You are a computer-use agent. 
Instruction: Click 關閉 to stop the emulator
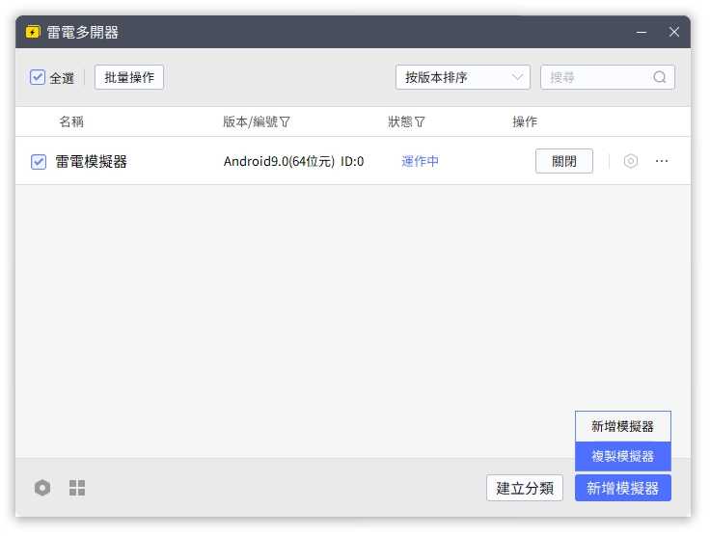564,161
